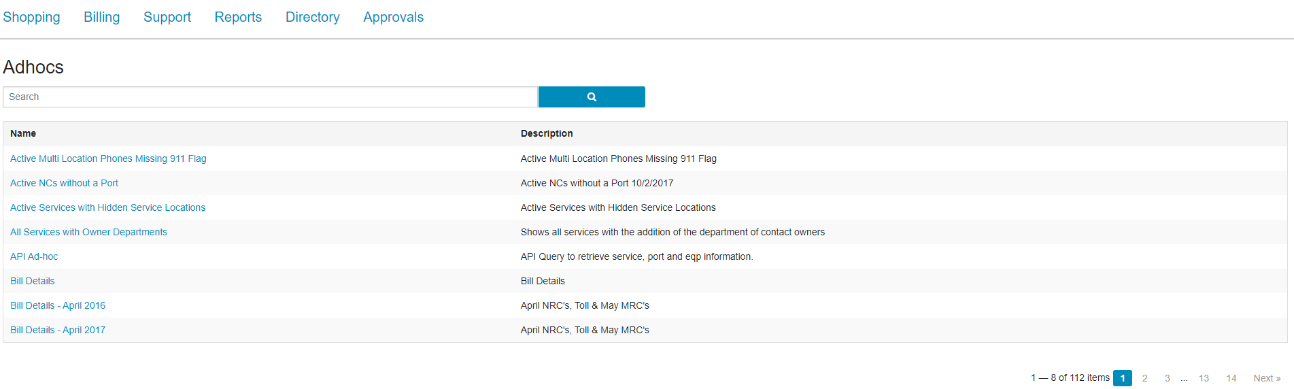Jump to page 14 of results
The height and width of the screenshot is (389, 1294).
1231,378
